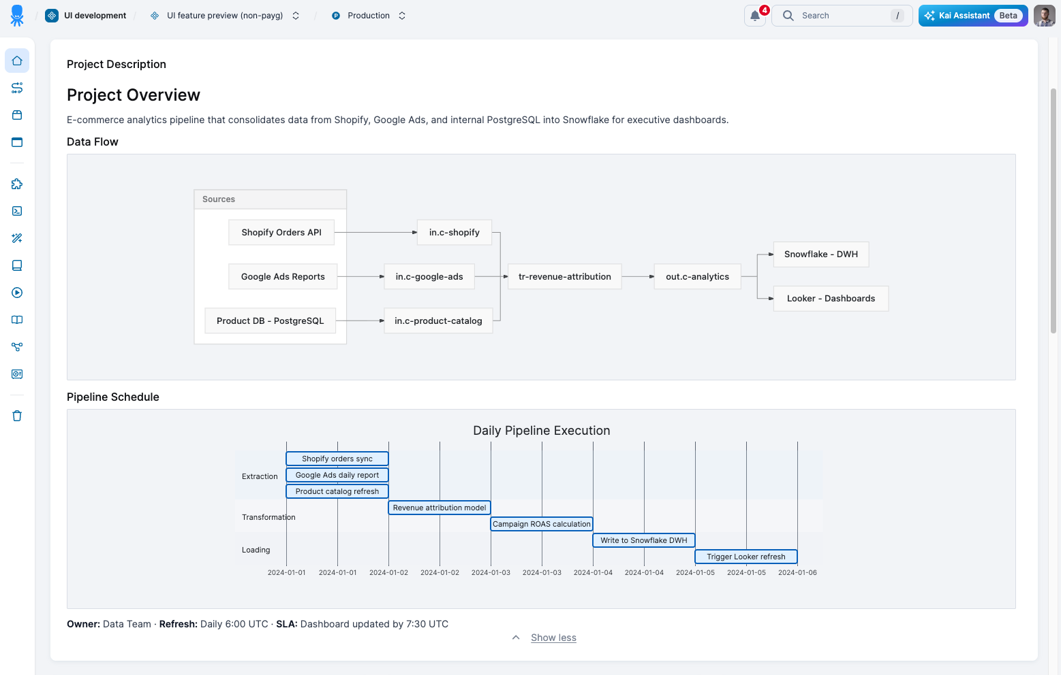Click the Revenue attribution model bar
This screenshot has height=675, width=1061.
pos(440,508)
